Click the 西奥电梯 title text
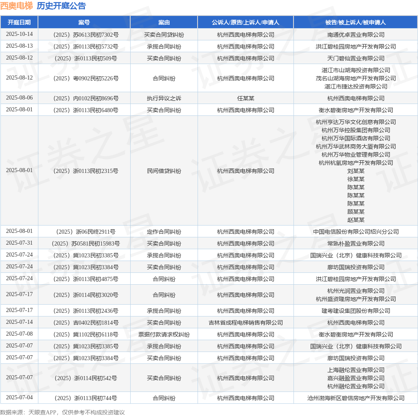The width and height of the screenshot is (418, 416). point(16,6)
